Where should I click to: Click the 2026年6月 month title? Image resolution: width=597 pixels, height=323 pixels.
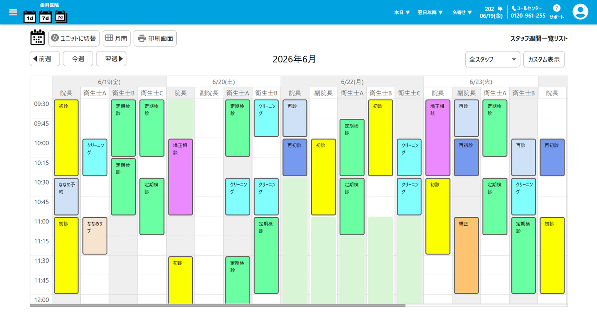click(x=294, y=59)
